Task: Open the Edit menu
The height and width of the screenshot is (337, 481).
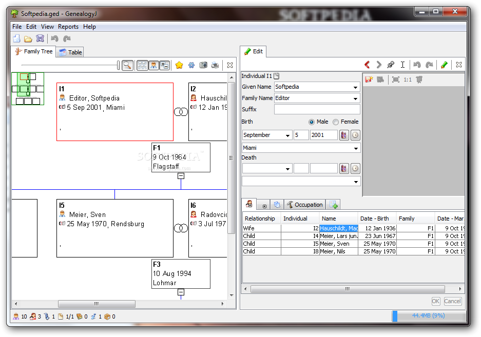Action: coord(31,27)
